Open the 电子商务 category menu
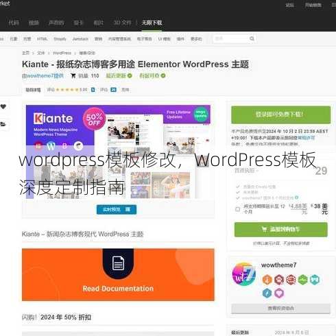The image size is (336, 336). coord(144,39)
